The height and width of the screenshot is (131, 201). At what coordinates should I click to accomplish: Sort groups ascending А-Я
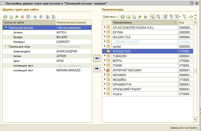point(48,17)
